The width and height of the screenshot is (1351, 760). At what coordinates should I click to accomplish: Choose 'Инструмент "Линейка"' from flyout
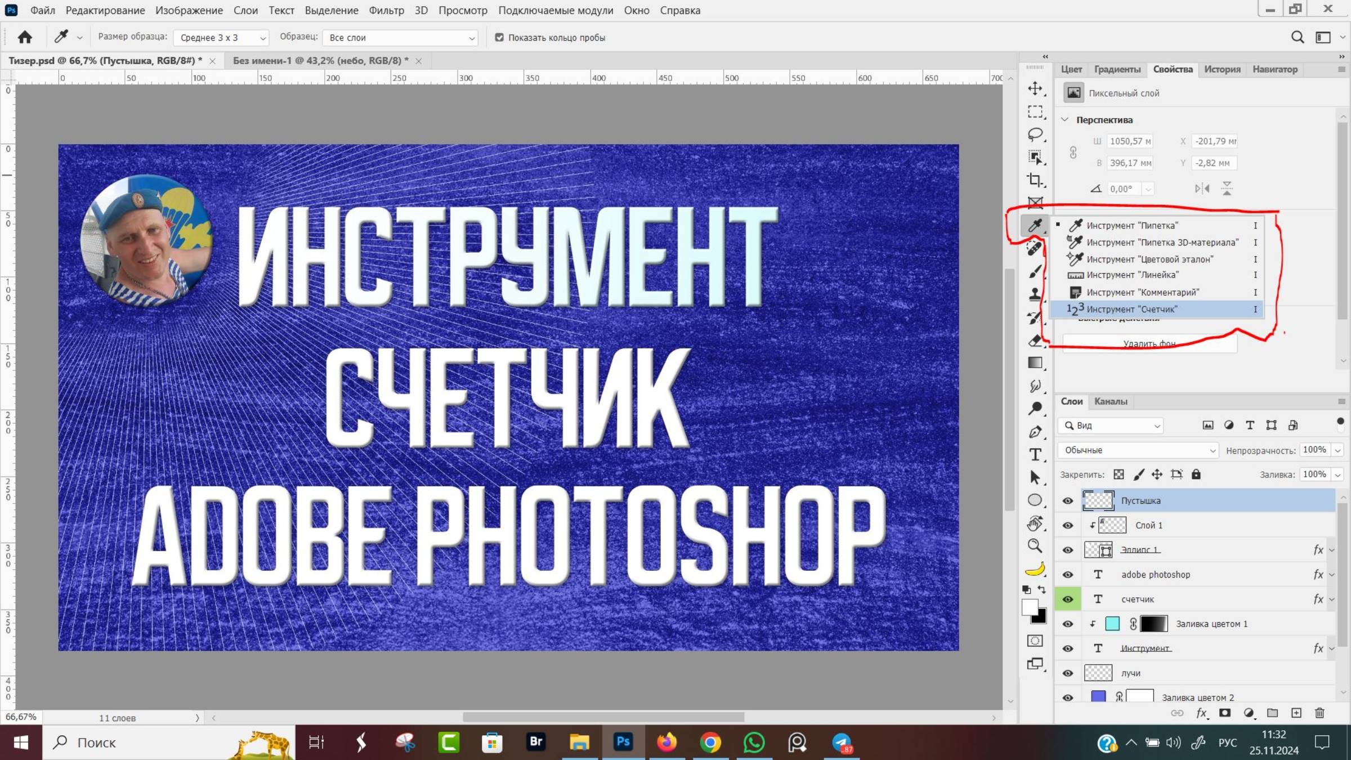(x=1132, y=275)
